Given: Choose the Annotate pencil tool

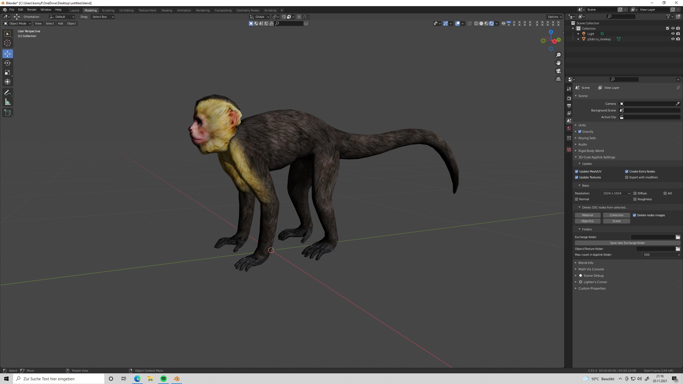Looking at the screenshot, I should click(x=7, y=93).
